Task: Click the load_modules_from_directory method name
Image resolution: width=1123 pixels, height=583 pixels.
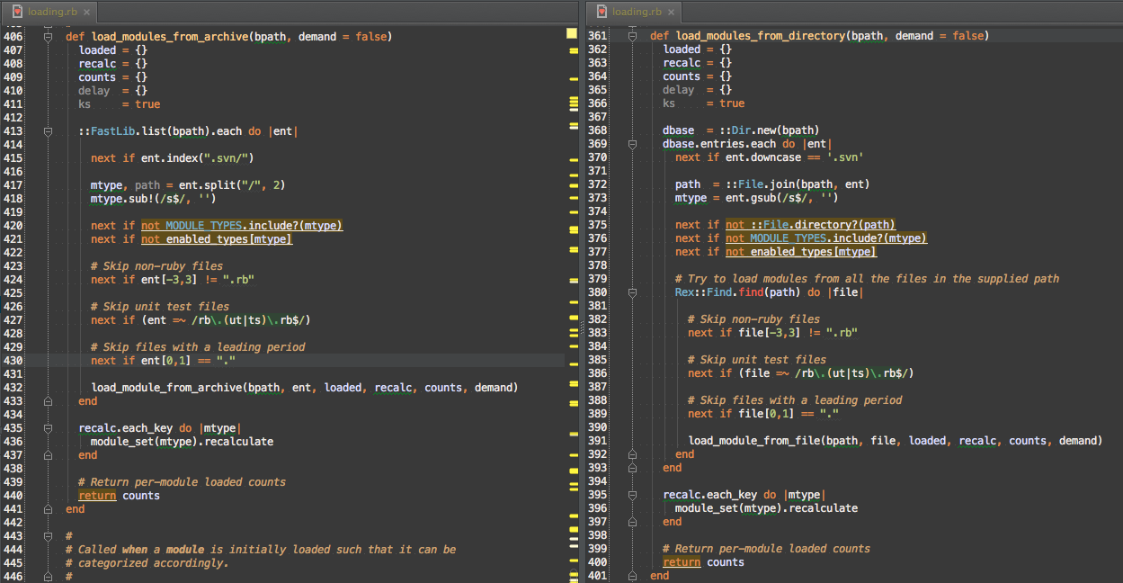Action: [x=761, y=36]
